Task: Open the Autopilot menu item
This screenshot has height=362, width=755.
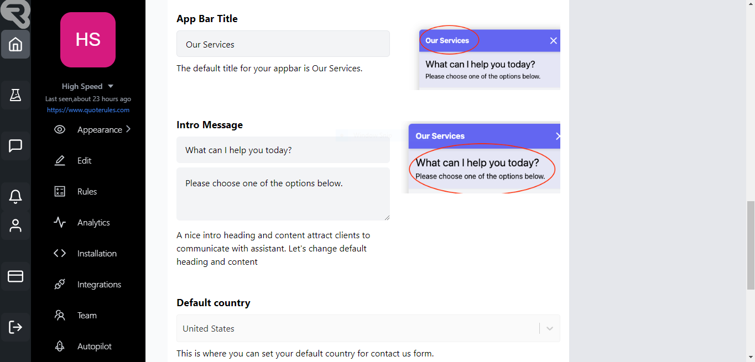Action: (x=94, y=347)
